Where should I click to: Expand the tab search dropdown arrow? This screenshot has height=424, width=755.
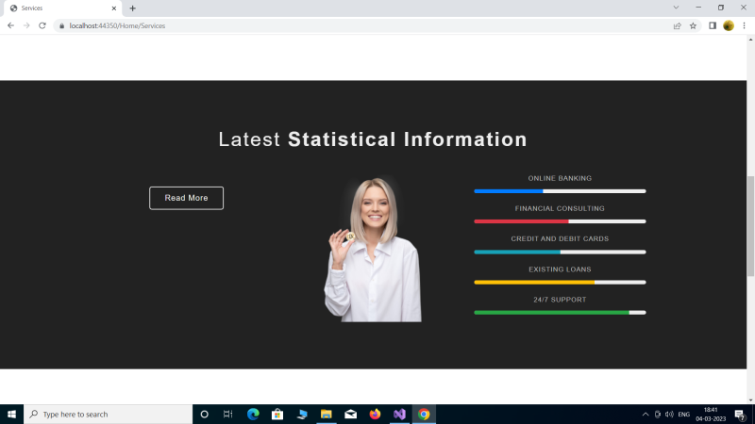(676, 8)
